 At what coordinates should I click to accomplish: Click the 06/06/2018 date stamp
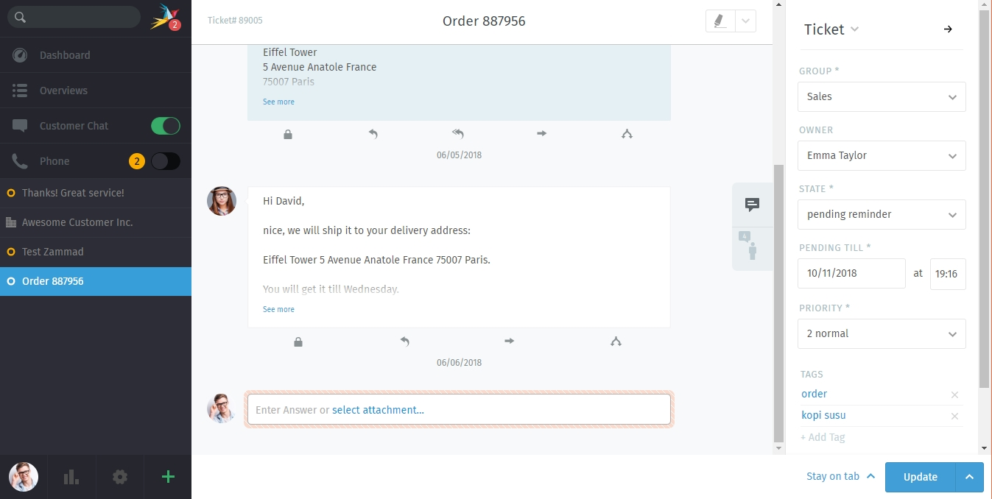pos(459,363)
